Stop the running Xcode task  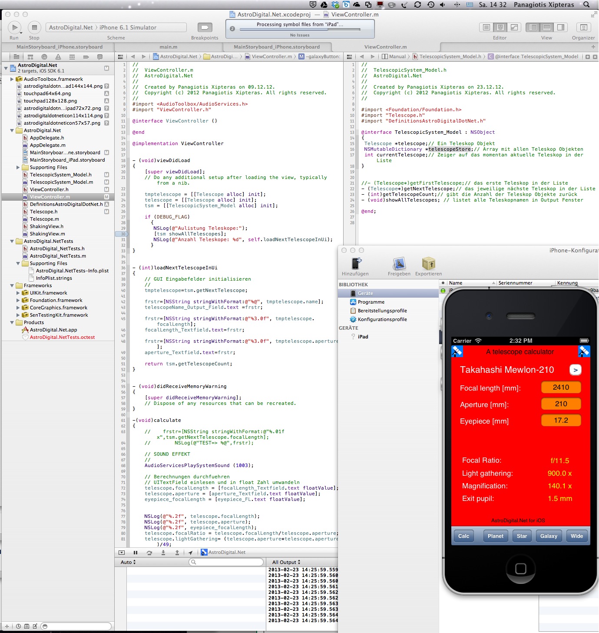click(x=34, y=27)
